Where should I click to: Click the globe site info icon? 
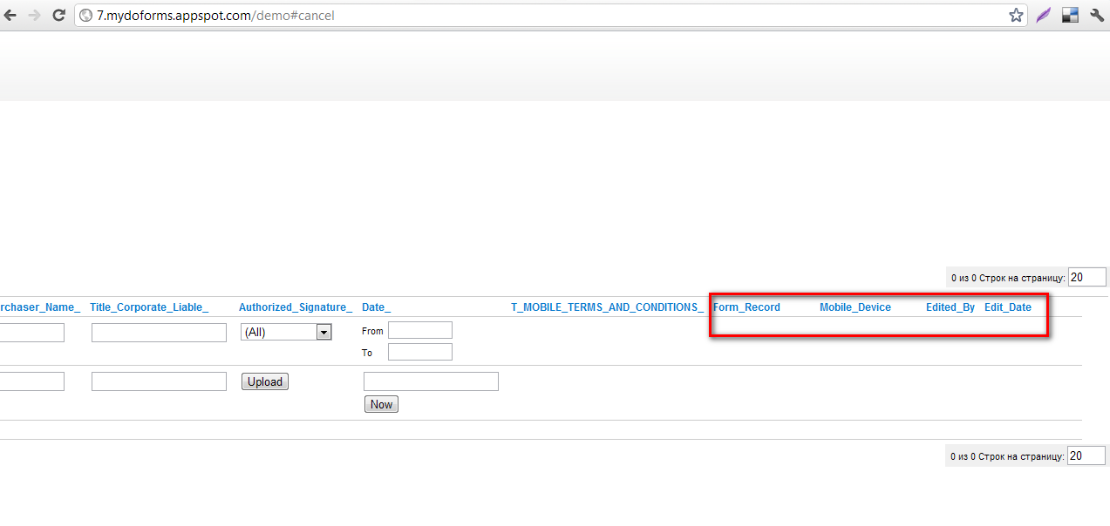[x=86, y=16]
